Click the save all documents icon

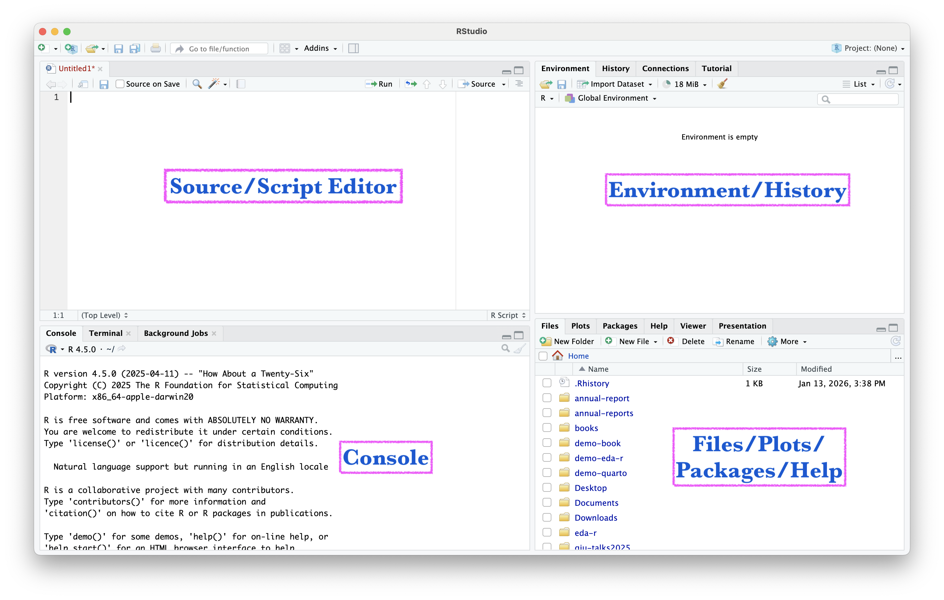pos(135,48)
